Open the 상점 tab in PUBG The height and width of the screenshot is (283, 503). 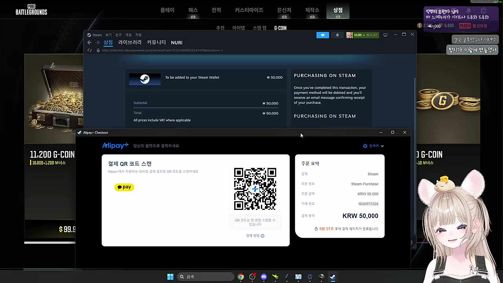tap(338, 10)
